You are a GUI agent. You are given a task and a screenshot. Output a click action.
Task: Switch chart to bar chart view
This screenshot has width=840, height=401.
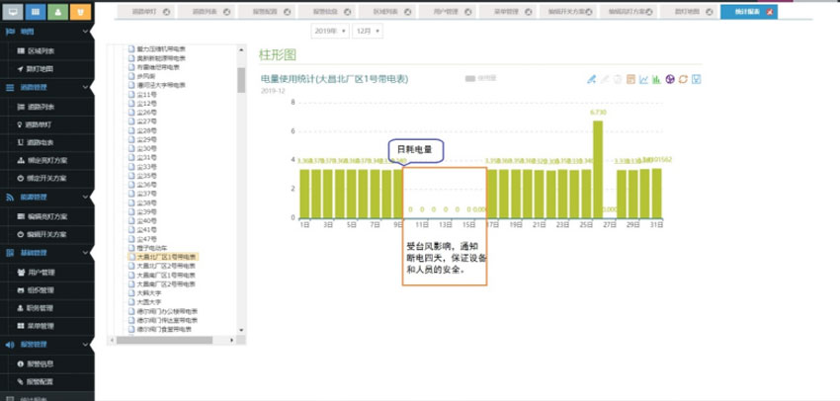(656, 79)
